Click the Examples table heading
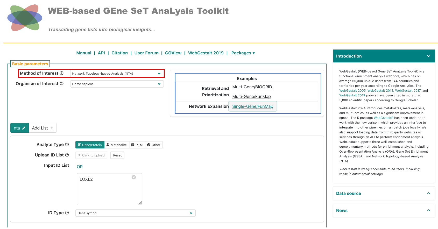 247,78
